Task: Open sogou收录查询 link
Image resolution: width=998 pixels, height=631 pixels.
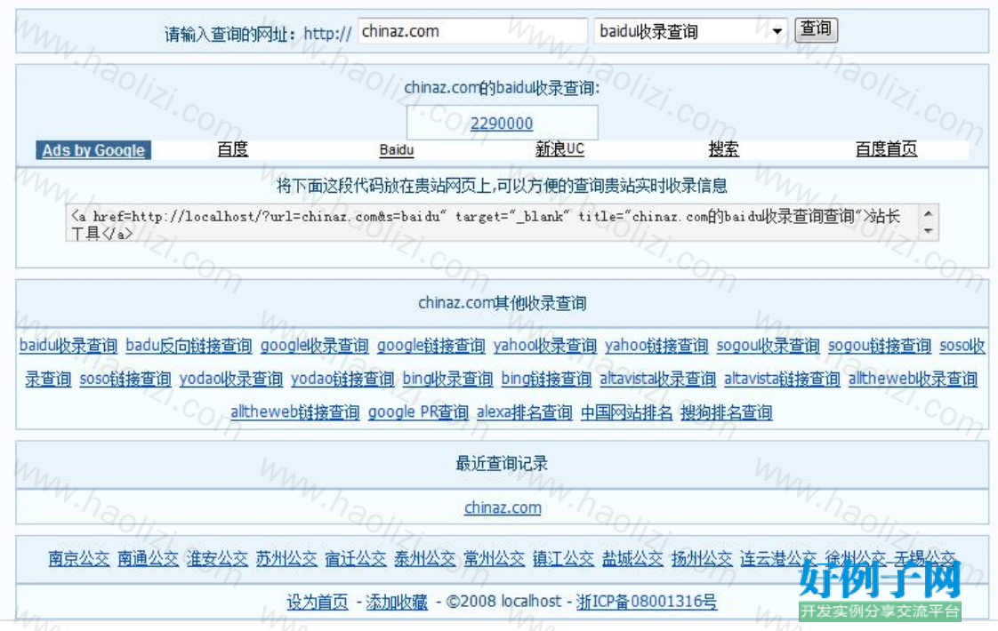Action: (x=769, y=346)
